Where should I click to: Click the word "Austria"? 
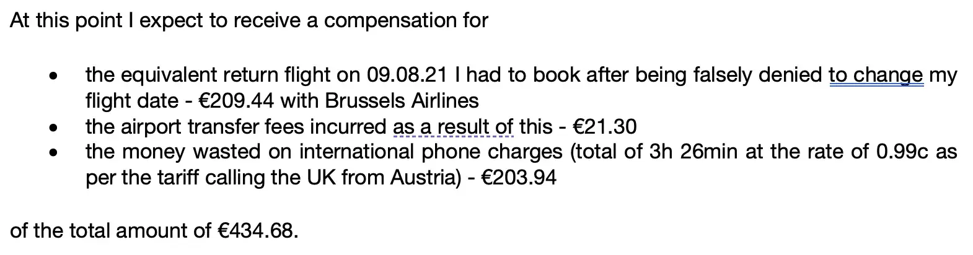point(425,178)
